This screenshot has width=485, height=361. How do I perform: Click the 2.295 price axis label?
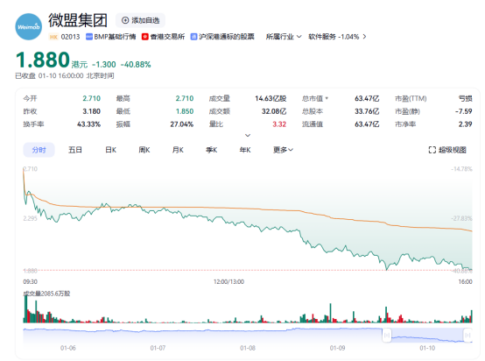[x=31, y=218]
